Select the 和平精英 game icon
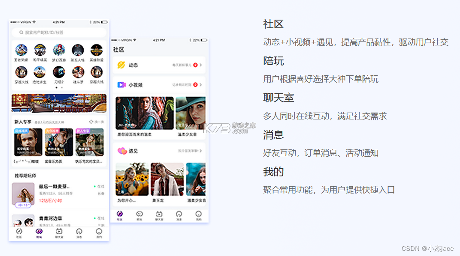Screen dimensions: 460x256 click(40, 50)
